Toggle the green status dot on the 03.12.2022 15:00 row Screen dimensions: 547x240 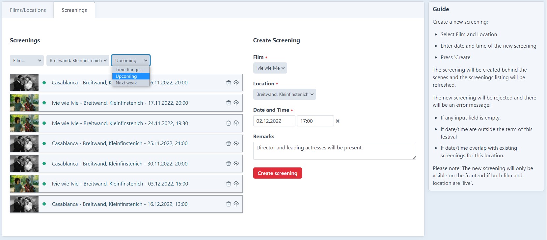pyautogui.click(x=44, y=184)
